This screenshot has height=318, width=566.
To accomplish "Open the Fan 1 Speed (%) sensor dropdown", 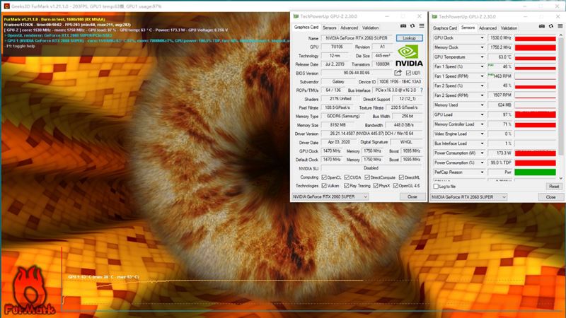I will coord(482,66).
